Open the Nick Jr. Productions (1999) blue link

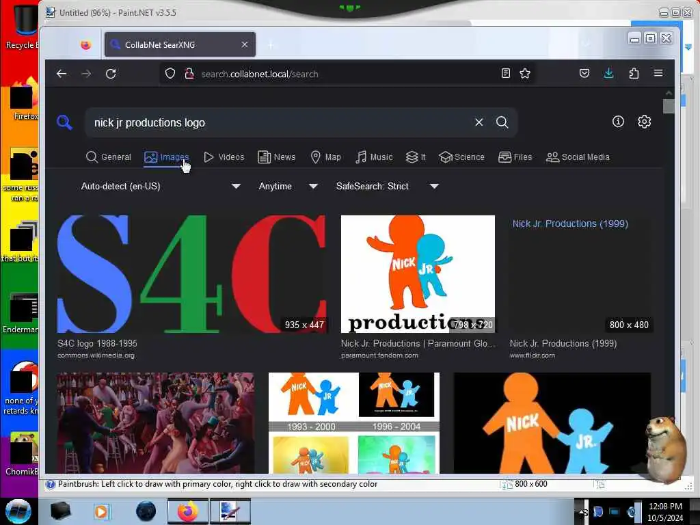coord(570,224)
